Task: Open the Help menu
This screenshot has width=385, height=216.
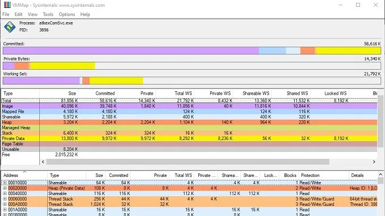Action: [85, 15]
